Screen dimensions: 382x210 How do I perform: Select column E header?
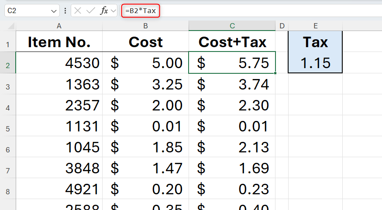click(x=315, y=26)
